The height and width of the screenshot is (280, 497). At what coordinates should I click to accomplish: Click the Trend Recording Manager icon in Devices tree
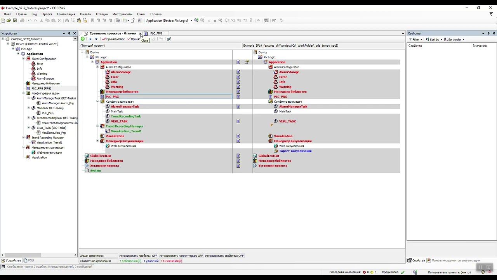pyautogui.click(x=28, y=138)
